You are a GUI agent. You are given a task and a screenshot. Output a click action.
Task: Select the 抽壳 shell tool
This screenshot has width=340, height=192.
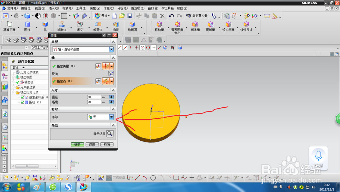tap(116, 27)
